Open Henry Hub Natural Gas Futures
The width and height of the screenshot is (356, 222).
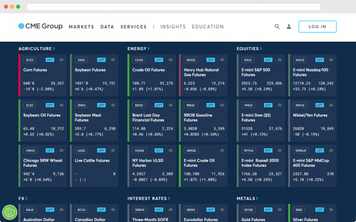tap(201, 72)
